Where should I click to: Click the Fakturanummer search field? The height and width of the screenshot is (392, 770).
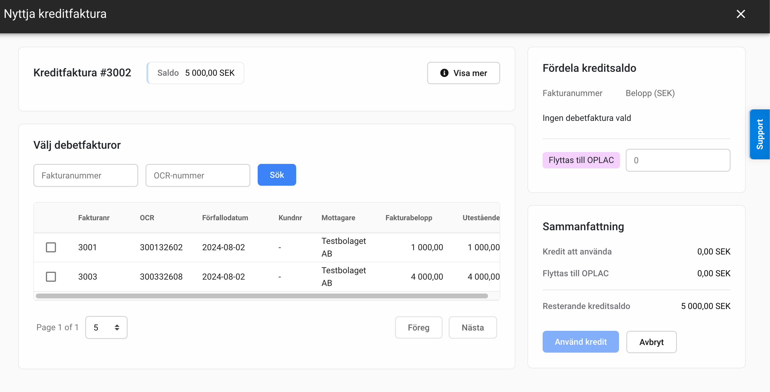pyautogui.click(x=86, y=175)
